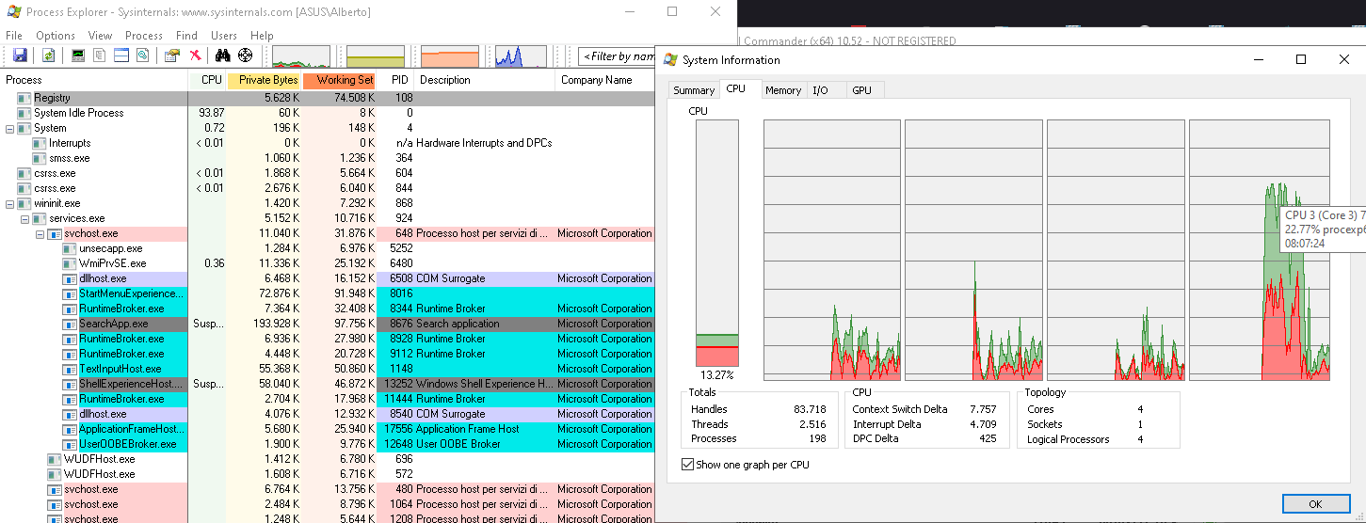Screen dimensions: 1366x523
Task: Collapse the wininit.exe tree node
Action: point(10,203)
